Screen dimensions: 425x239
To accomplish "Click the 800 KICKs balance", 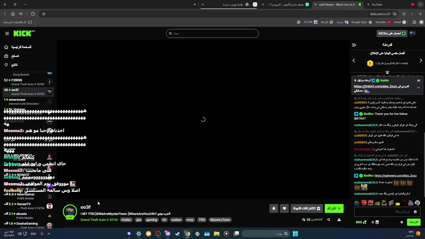I will 361,222.
